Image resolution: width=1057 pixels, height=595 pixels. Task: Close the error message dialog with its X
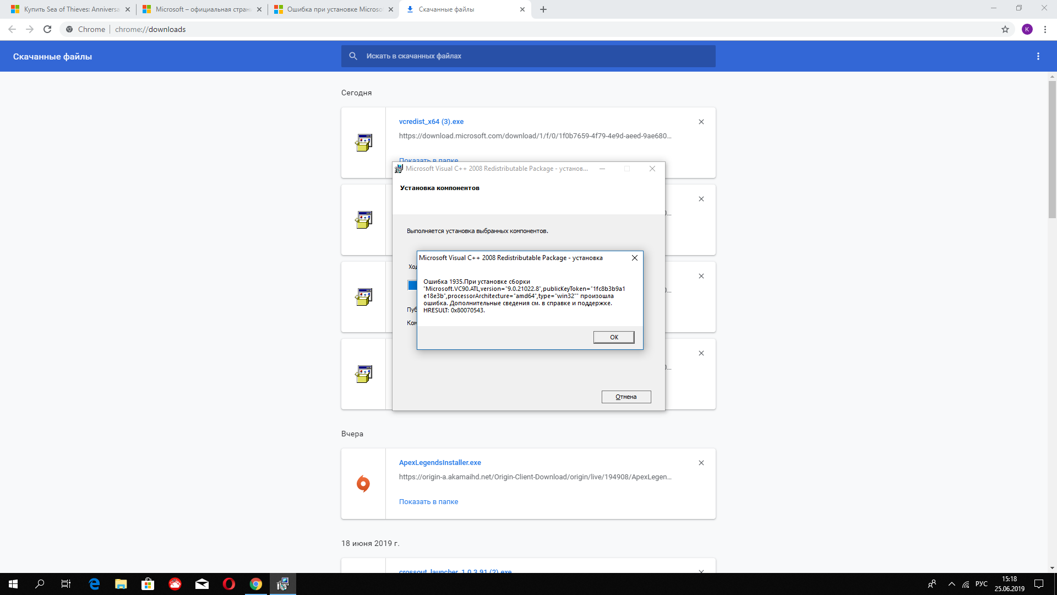coord(635,258)
